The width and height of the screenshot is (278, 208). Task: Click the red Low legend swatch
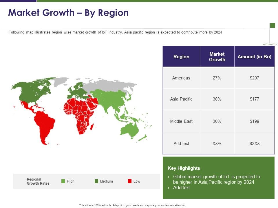(x=130, y=181)
